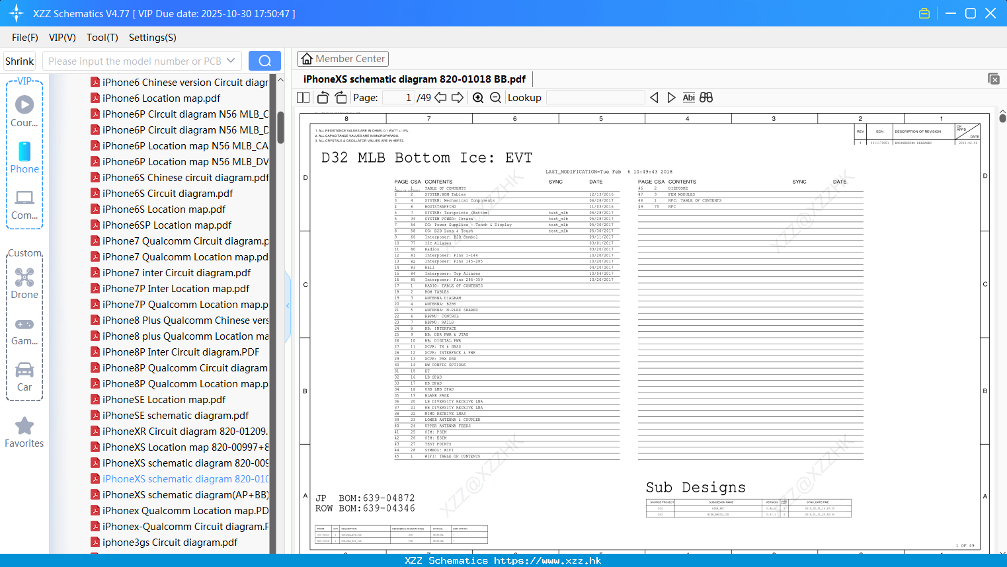Click the yellow toolbox icon in title bar
Image resolution: width=1007 pixels, height=567 pixels.
924,13
